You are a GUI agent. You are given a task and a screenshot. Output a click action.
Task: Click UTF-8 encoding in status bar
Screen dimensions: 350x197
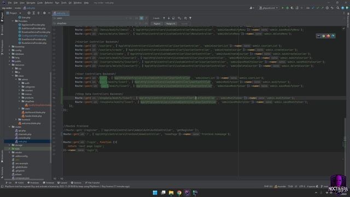302,186
